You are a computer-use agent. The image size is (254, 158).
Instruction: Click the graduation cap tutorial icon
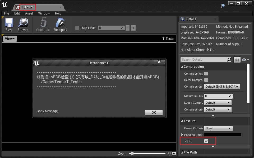223,6
